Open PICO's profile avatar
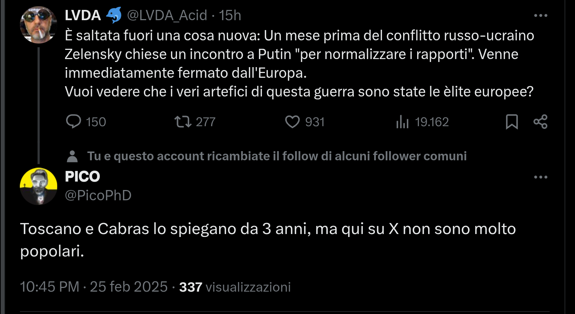 (x=39, y=186)
